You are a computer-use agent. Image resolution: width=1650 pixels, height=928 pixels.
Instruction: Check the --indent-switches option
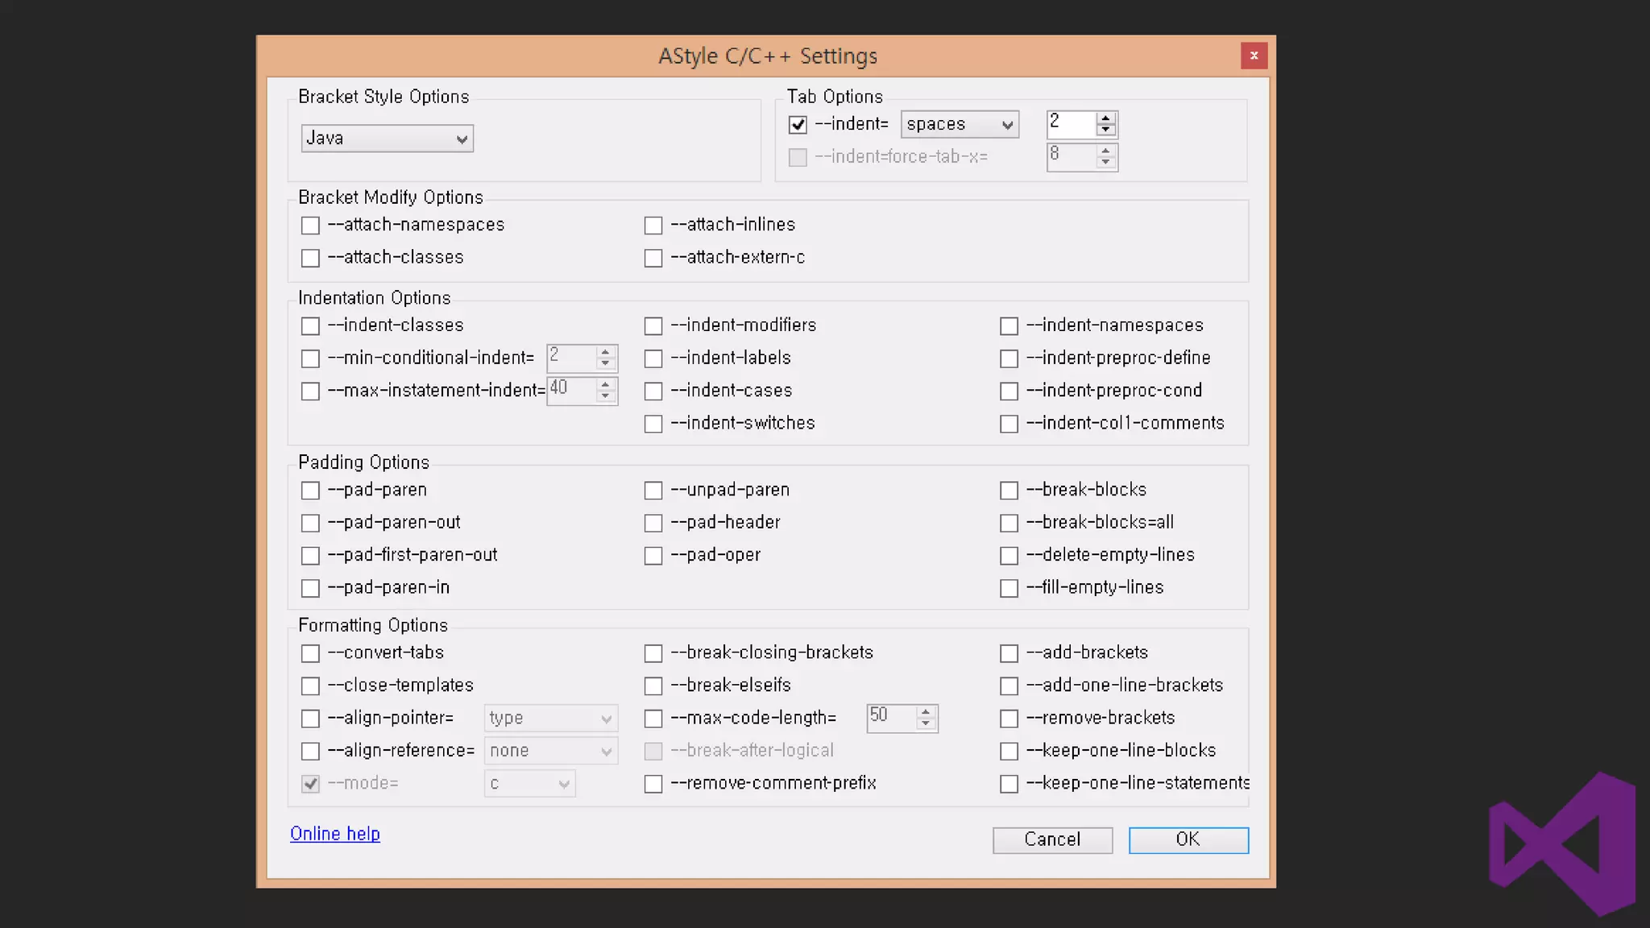click(x=653, y=424)
